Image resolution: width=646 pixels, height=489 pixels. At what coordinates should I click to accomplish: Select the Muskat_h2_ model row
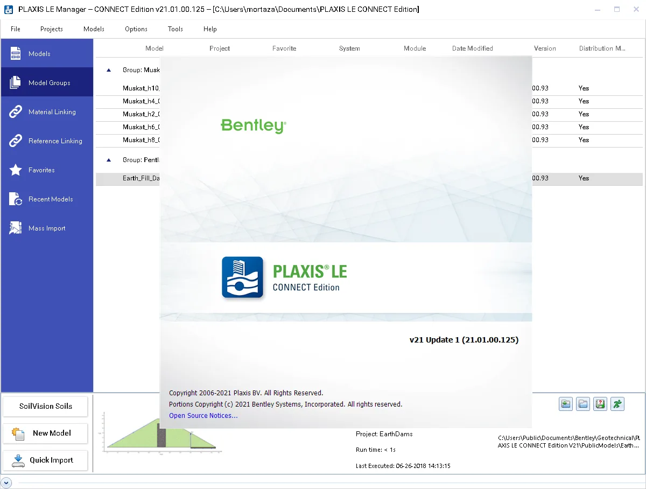point(369,114)
